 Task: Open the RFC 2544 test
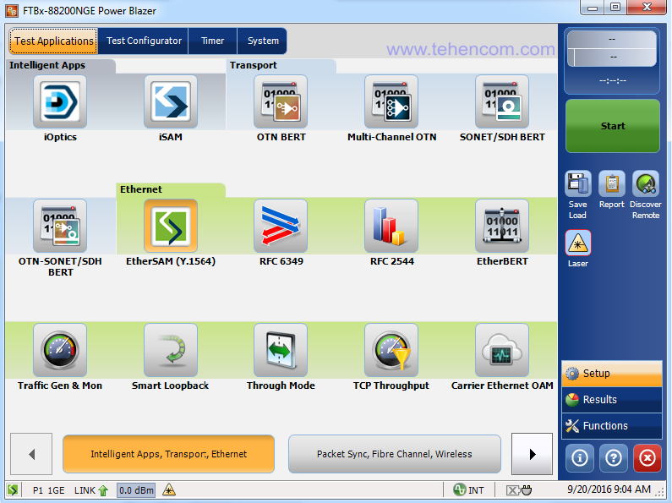(391, 227)
